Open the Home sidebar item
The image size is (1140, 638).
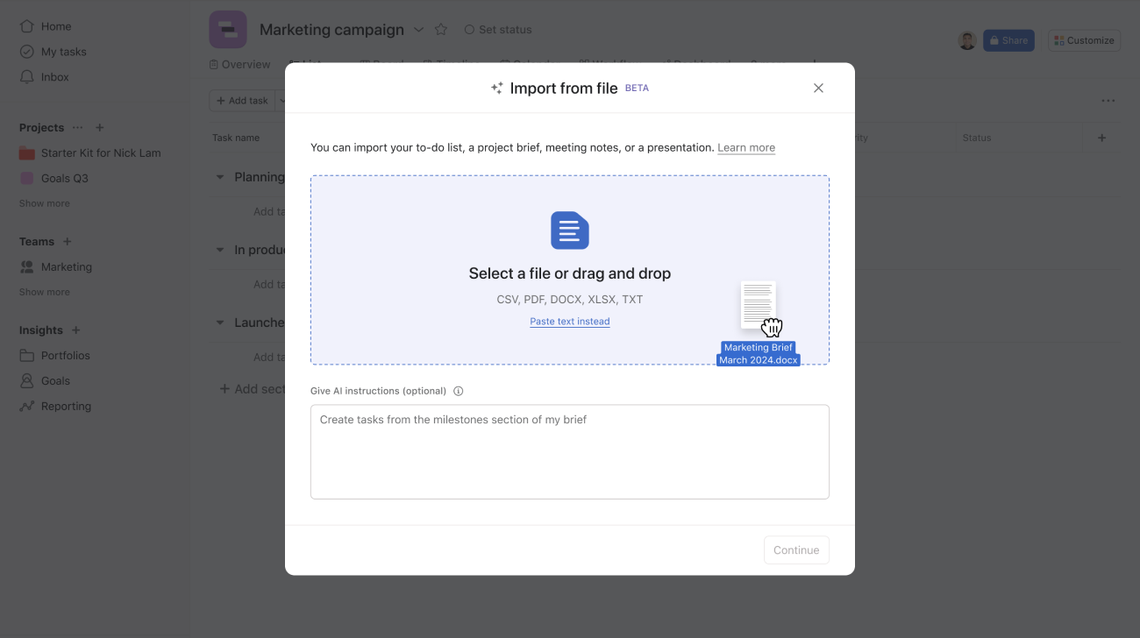point(55,25)
